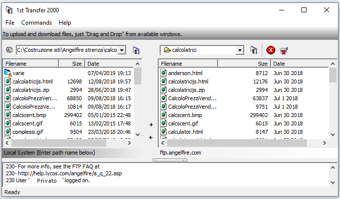
Task: Click local calcolatricijs.html file icon
Action: coord(8,81)
